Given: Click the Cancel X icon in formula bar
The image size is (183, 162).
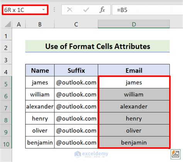Looking at the screenshot, I should [70, 10].
